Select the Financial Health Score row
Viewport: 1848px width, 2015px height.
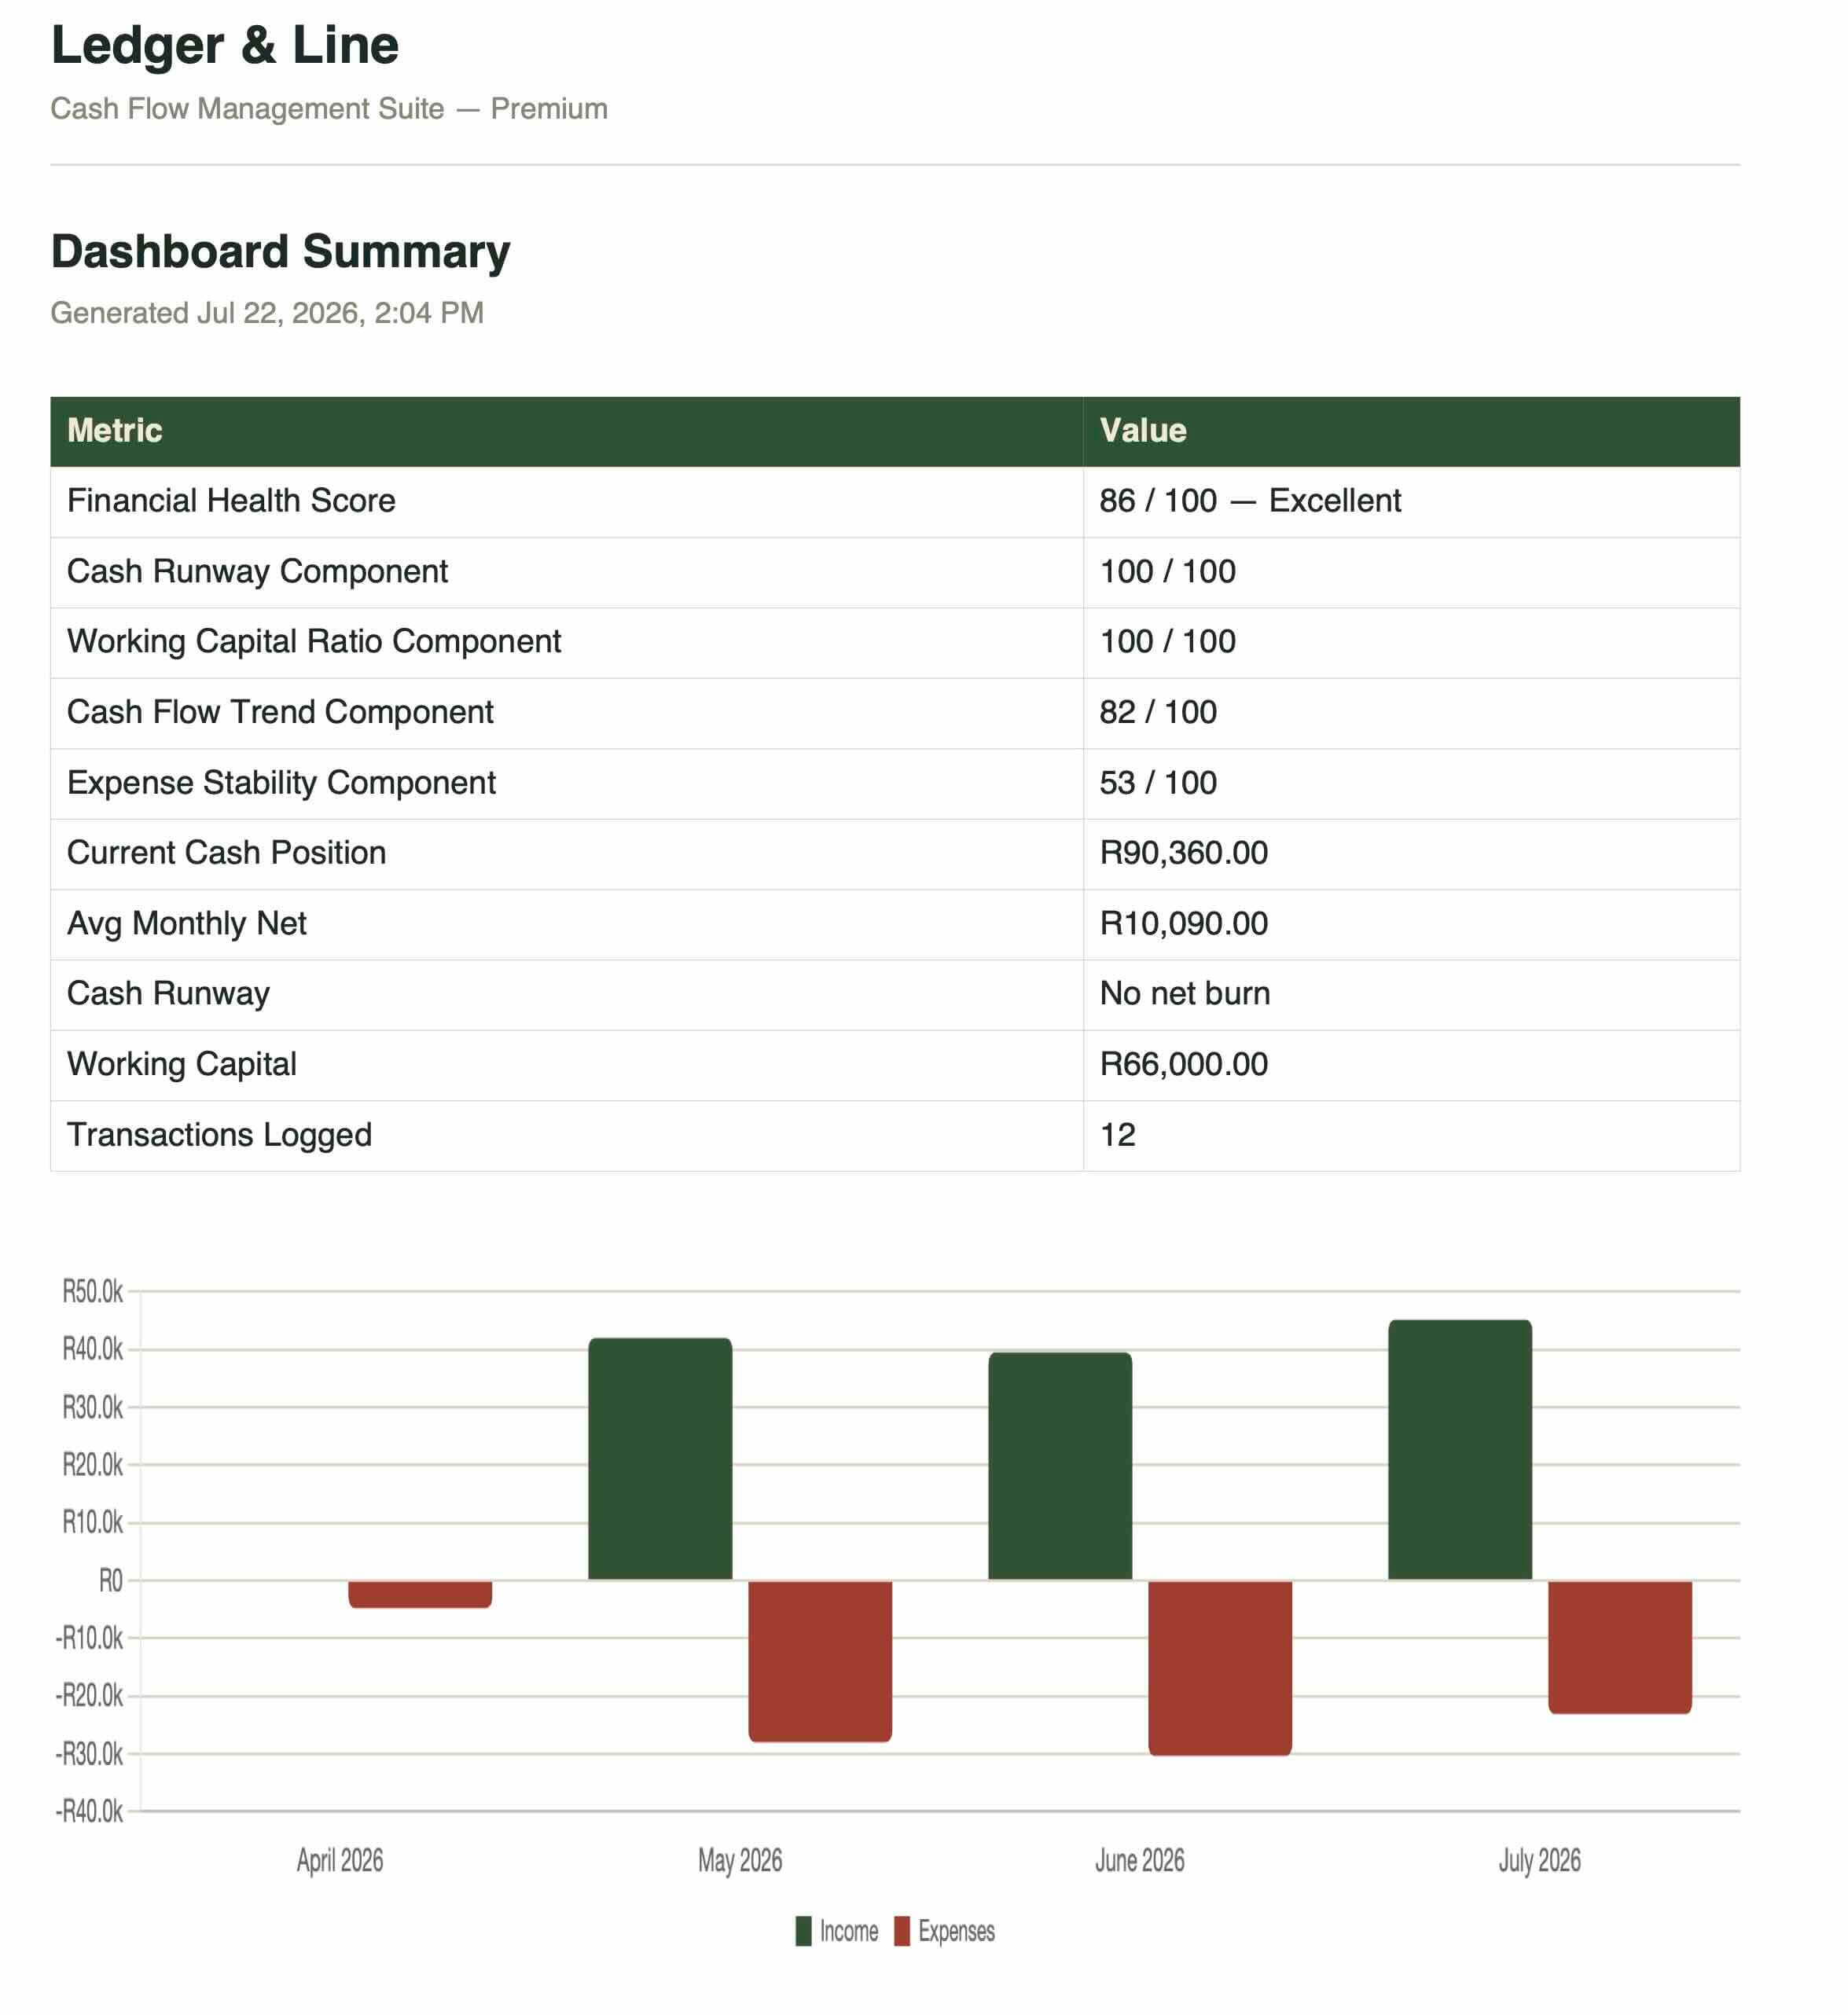[x=895, y=501]
